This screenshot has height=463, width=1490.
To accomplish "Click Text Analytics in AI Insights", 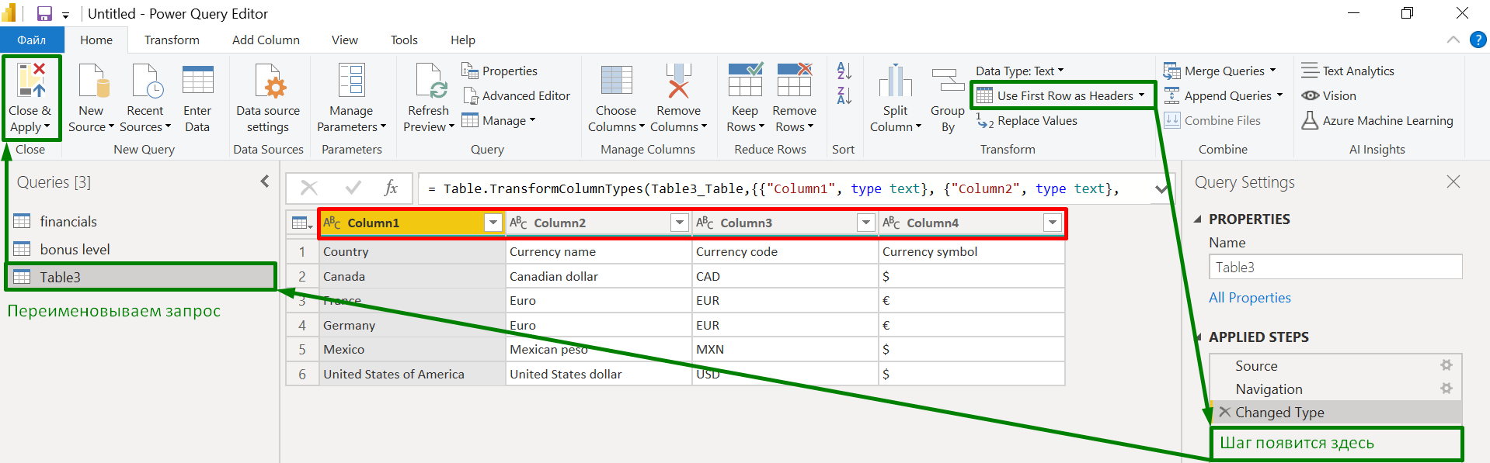I will (1348, 71).
